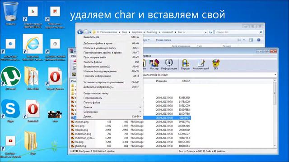Click the AppData breadcrumb in Explorer path
Image resolution: width=289 pixels, height=162 pixels.
click(136, 32)
